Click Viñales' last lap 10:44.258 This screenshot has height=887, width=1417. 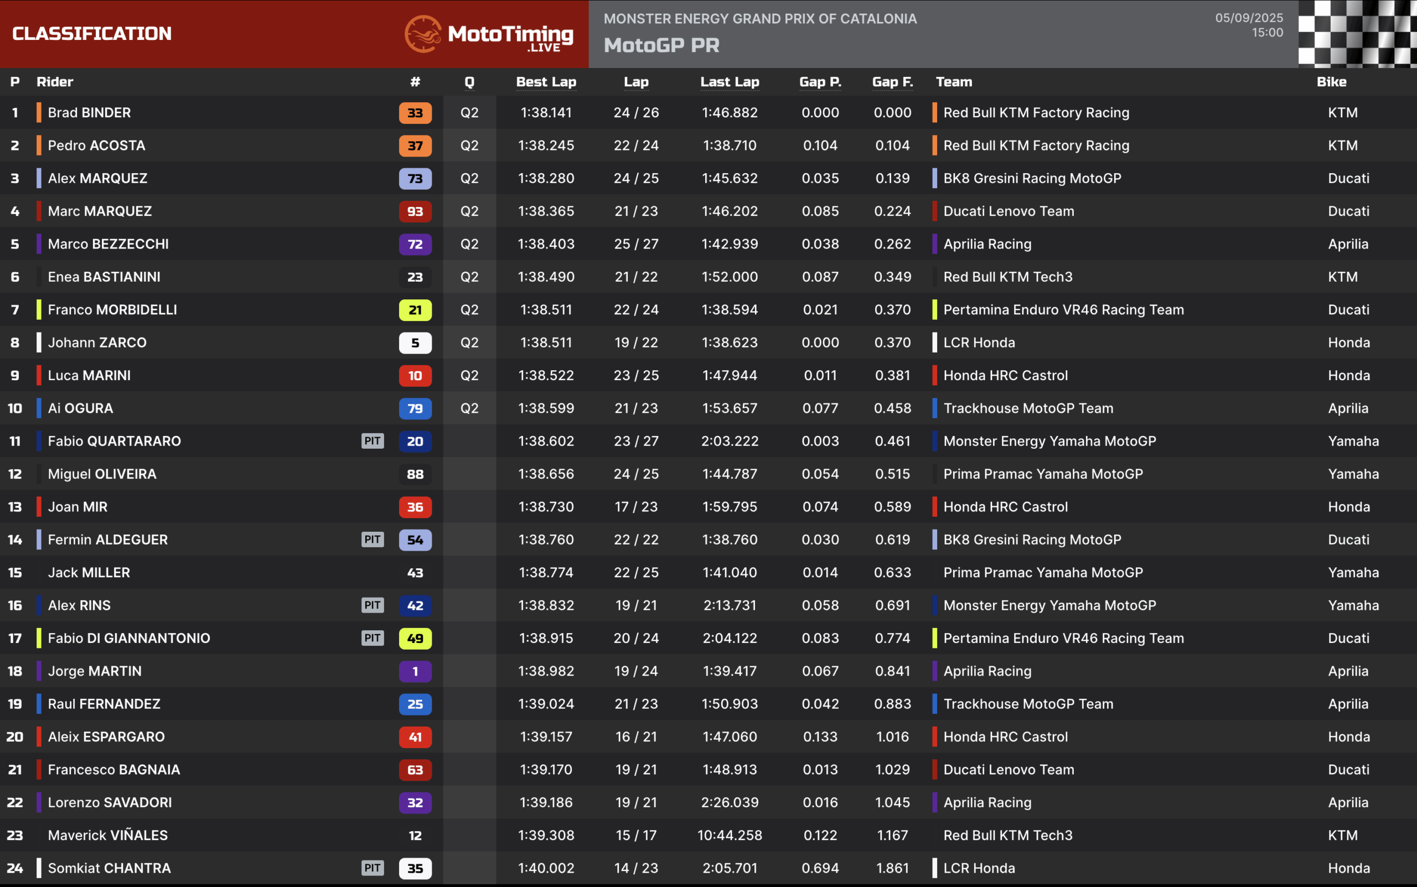click(730, 836)
